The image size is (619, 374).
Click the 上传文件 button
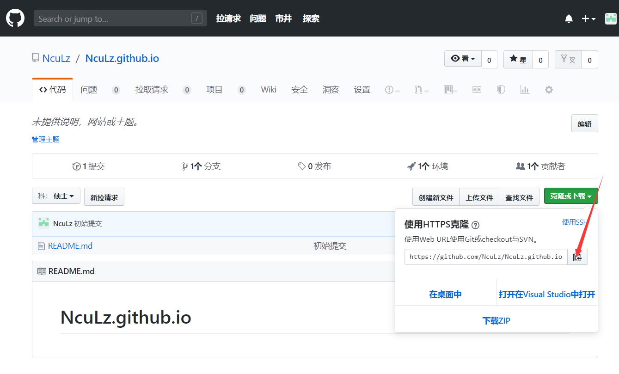(479, 197)
